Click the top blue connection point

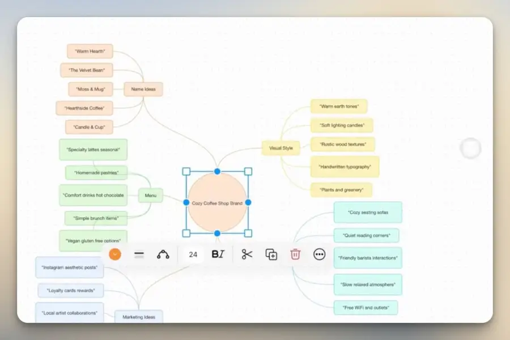[217, 172]
